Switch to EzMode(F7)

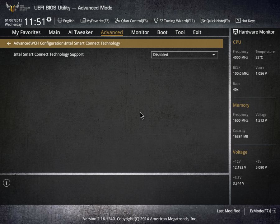click(x=260, y=211)
